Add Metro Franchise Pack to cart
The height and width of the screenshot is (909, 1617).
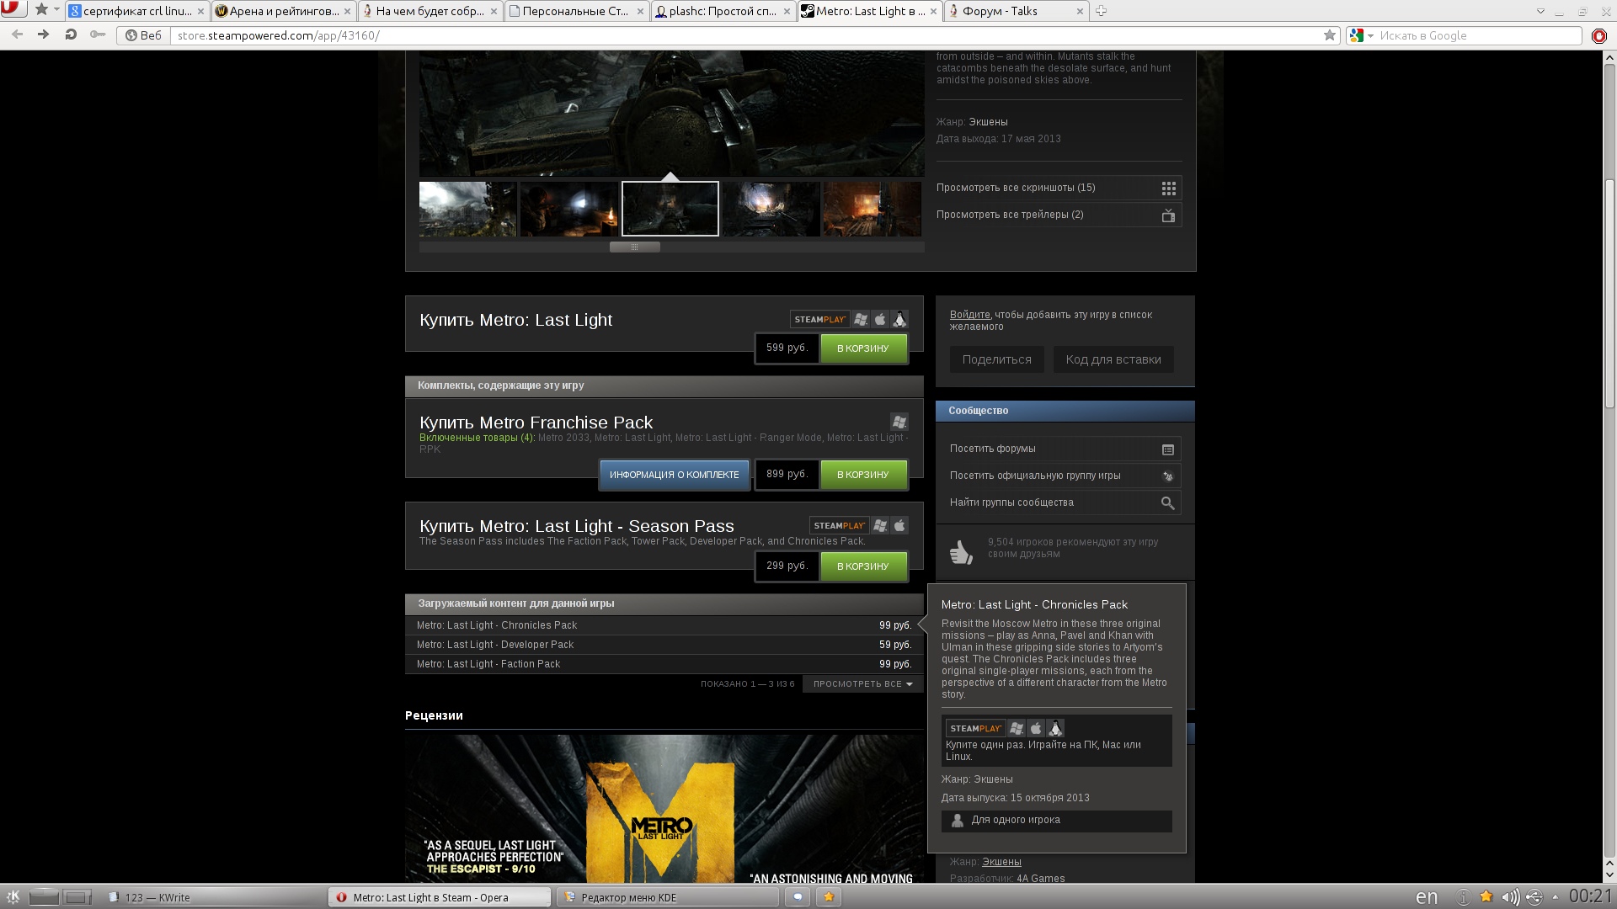[863, 475]
